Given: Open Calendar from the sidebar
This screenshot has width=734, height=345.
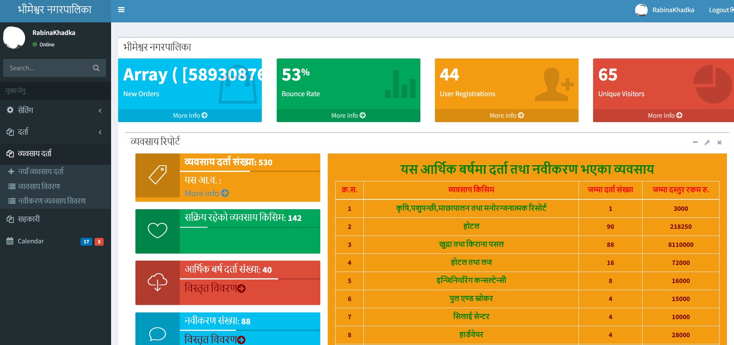Looking at the screenshot, I should (31, 241).
